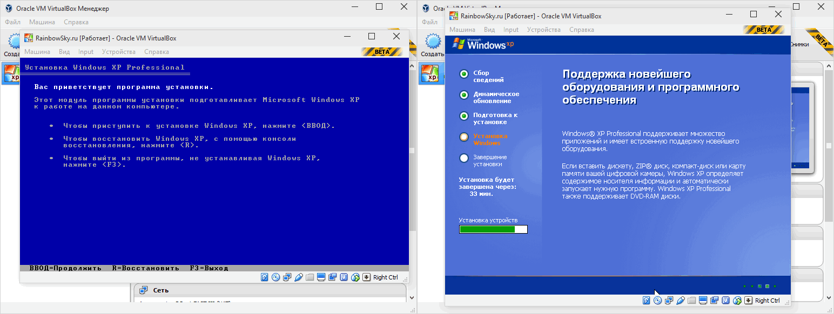Image resolution: width=834 pixels, height=314 pixels.
Task: Open Вид menu in left VM window
Action: click(64, 52)
